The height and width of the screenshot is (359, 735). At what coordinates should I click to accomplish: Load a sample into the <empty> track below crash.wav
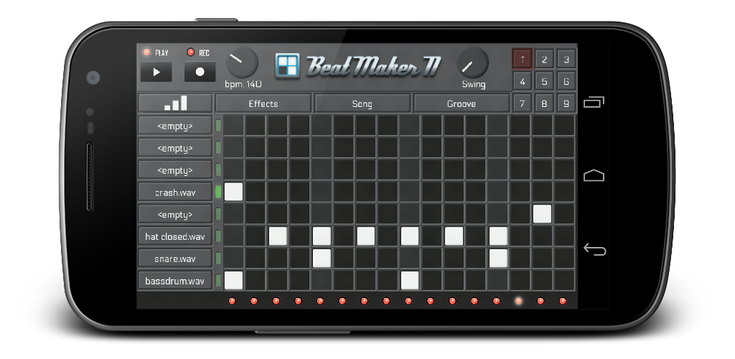click(175, 214)
